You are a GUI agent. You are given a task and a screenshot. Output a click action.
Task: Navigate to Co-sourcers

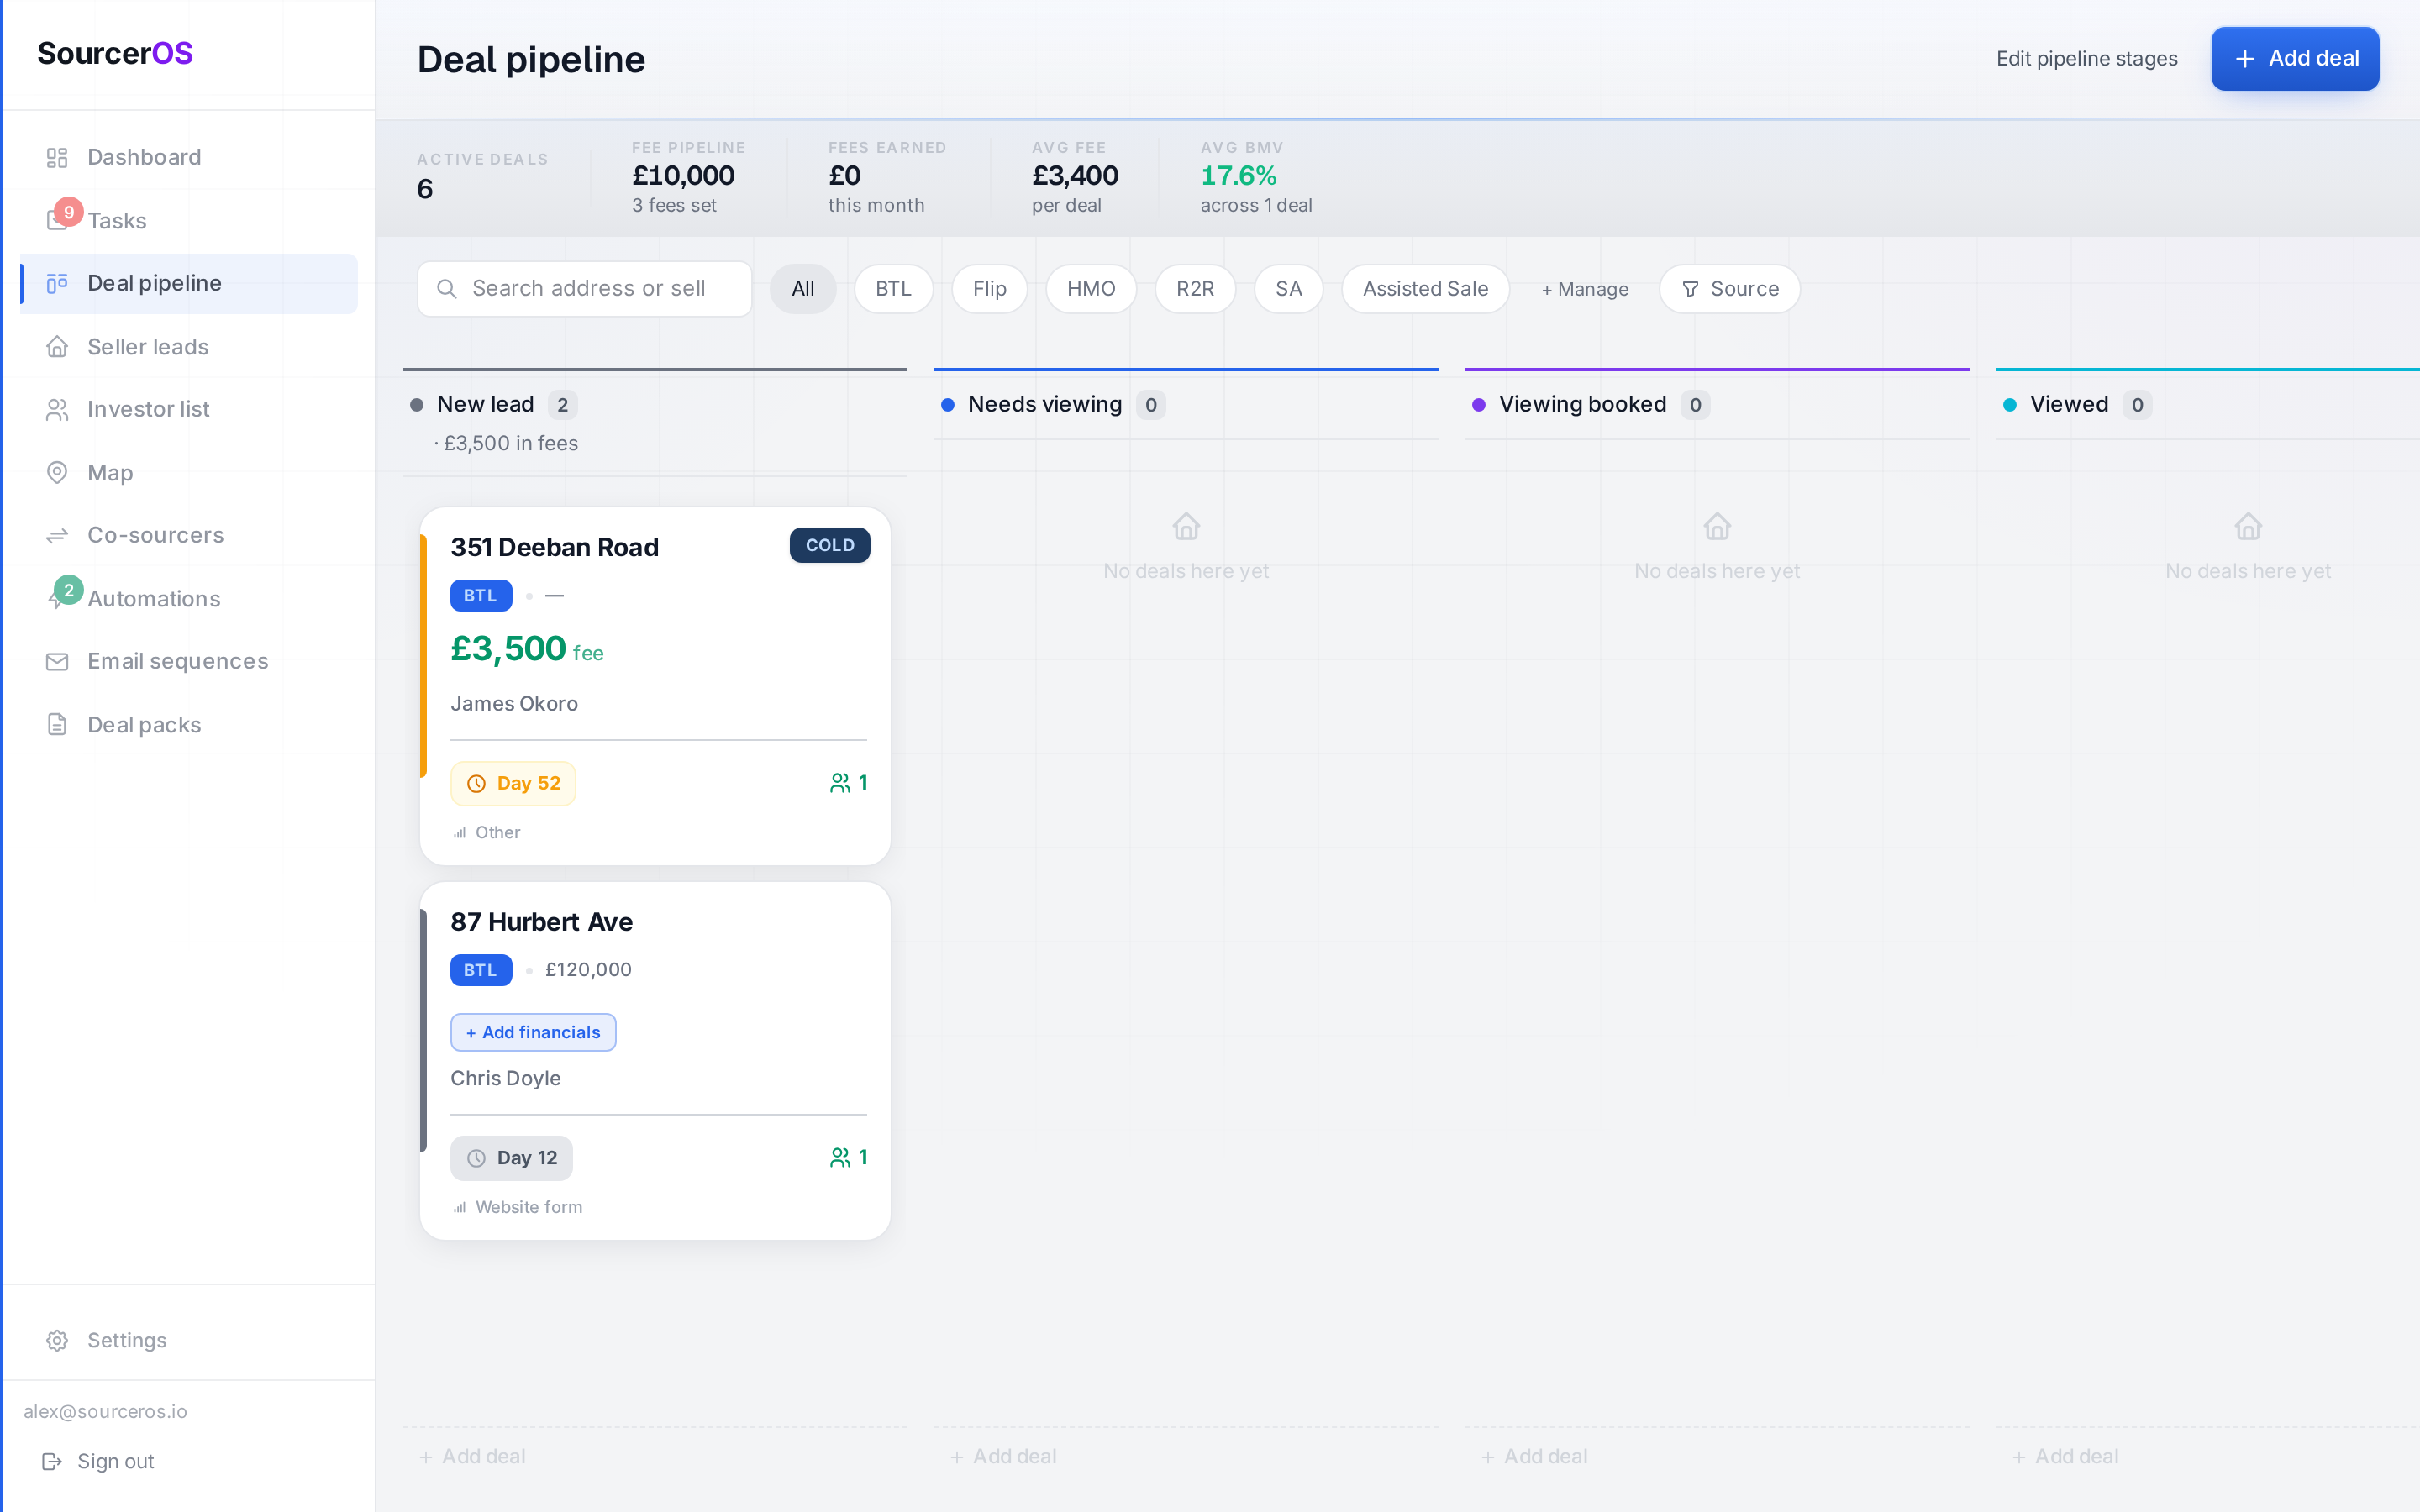(188, 535)
